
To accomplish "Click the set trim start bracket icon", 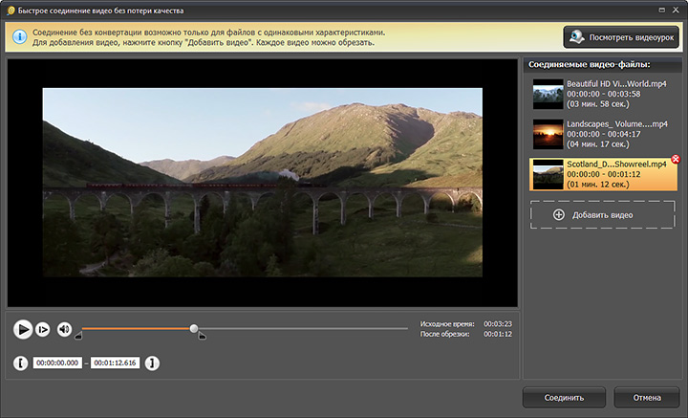I will tap(20, 363).
